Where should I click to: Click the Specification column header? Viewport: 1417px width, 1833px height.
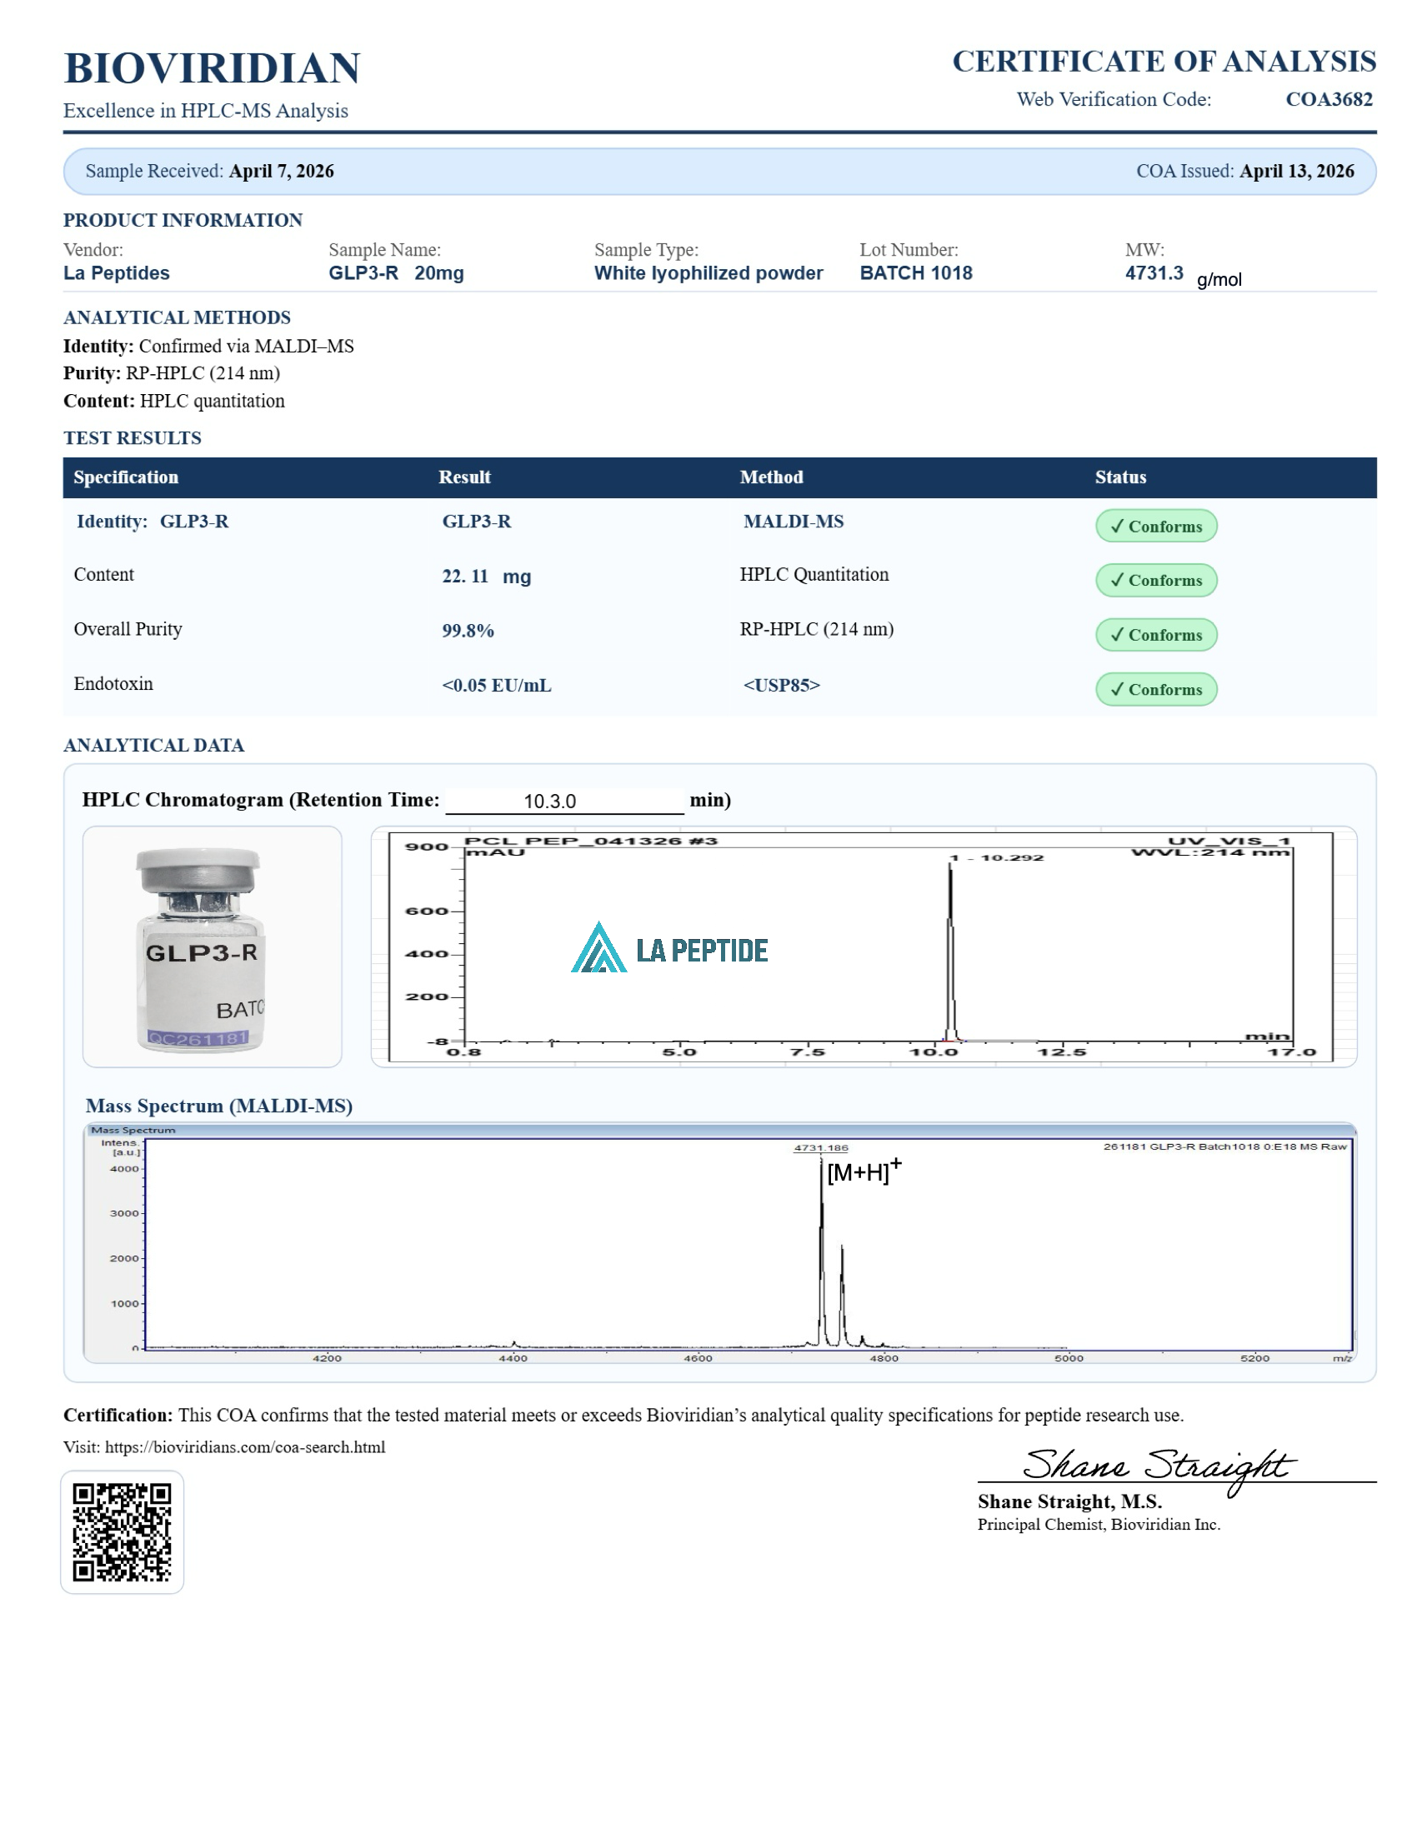click(126, 477)
